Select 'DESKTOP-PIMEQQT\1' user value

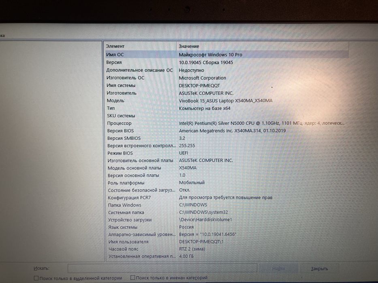point(201,242)
